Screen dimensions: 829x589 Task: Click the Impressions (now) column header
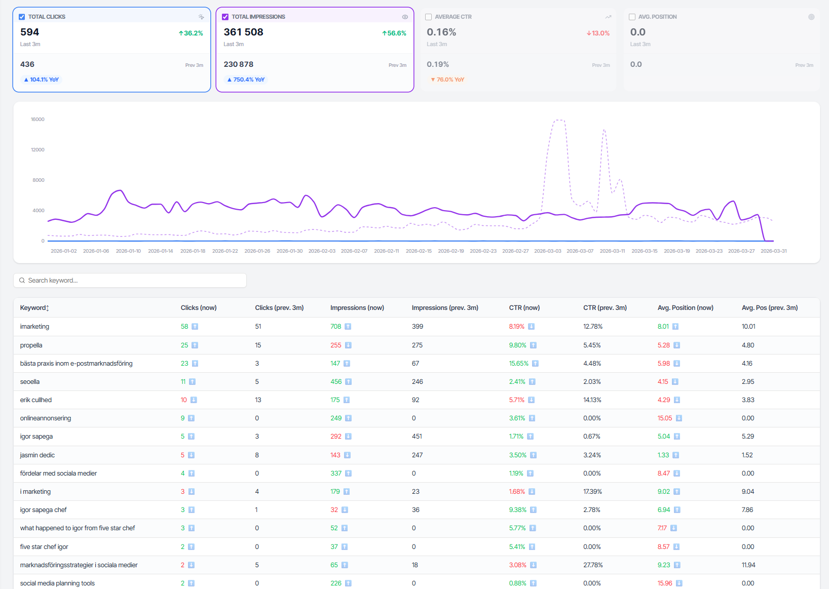coord(357,308)
